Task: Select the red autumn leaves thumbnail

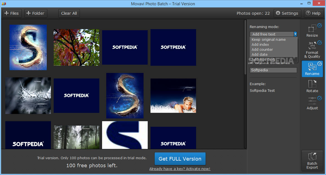Action: click(x=76, y=47)
